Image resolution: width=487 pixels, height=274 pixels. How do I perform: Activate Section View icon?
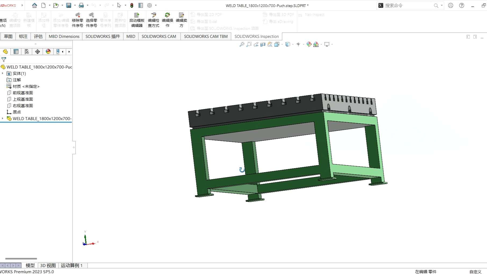pos(263,44)
